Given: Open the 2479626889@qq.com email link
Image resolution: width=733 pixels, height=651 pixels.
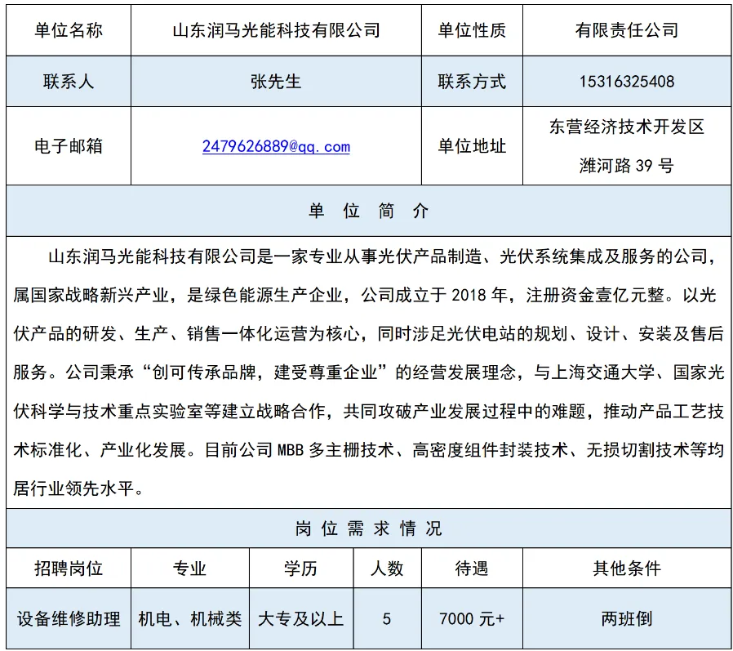Looking at the screenshot, I should pos(276,146).
